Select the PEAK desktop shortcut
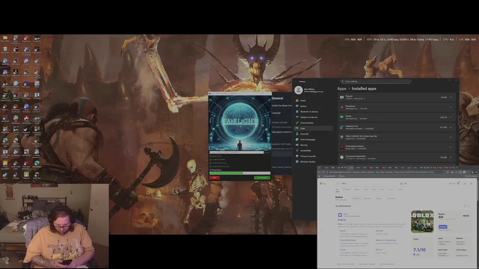 [x=37, y=83]
